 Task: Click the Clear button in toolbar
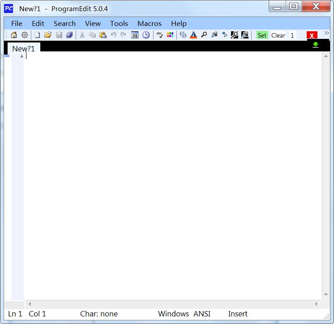click(278, 35)
